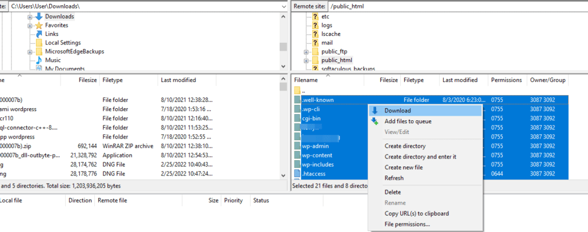Click the local tree vertical scrollbar thumb
This screenshot has height=232, width=588.
[283, 47]
